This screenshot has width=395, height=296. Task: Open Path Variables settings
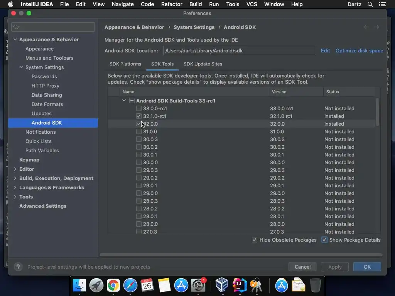click(x=42, y=151)
